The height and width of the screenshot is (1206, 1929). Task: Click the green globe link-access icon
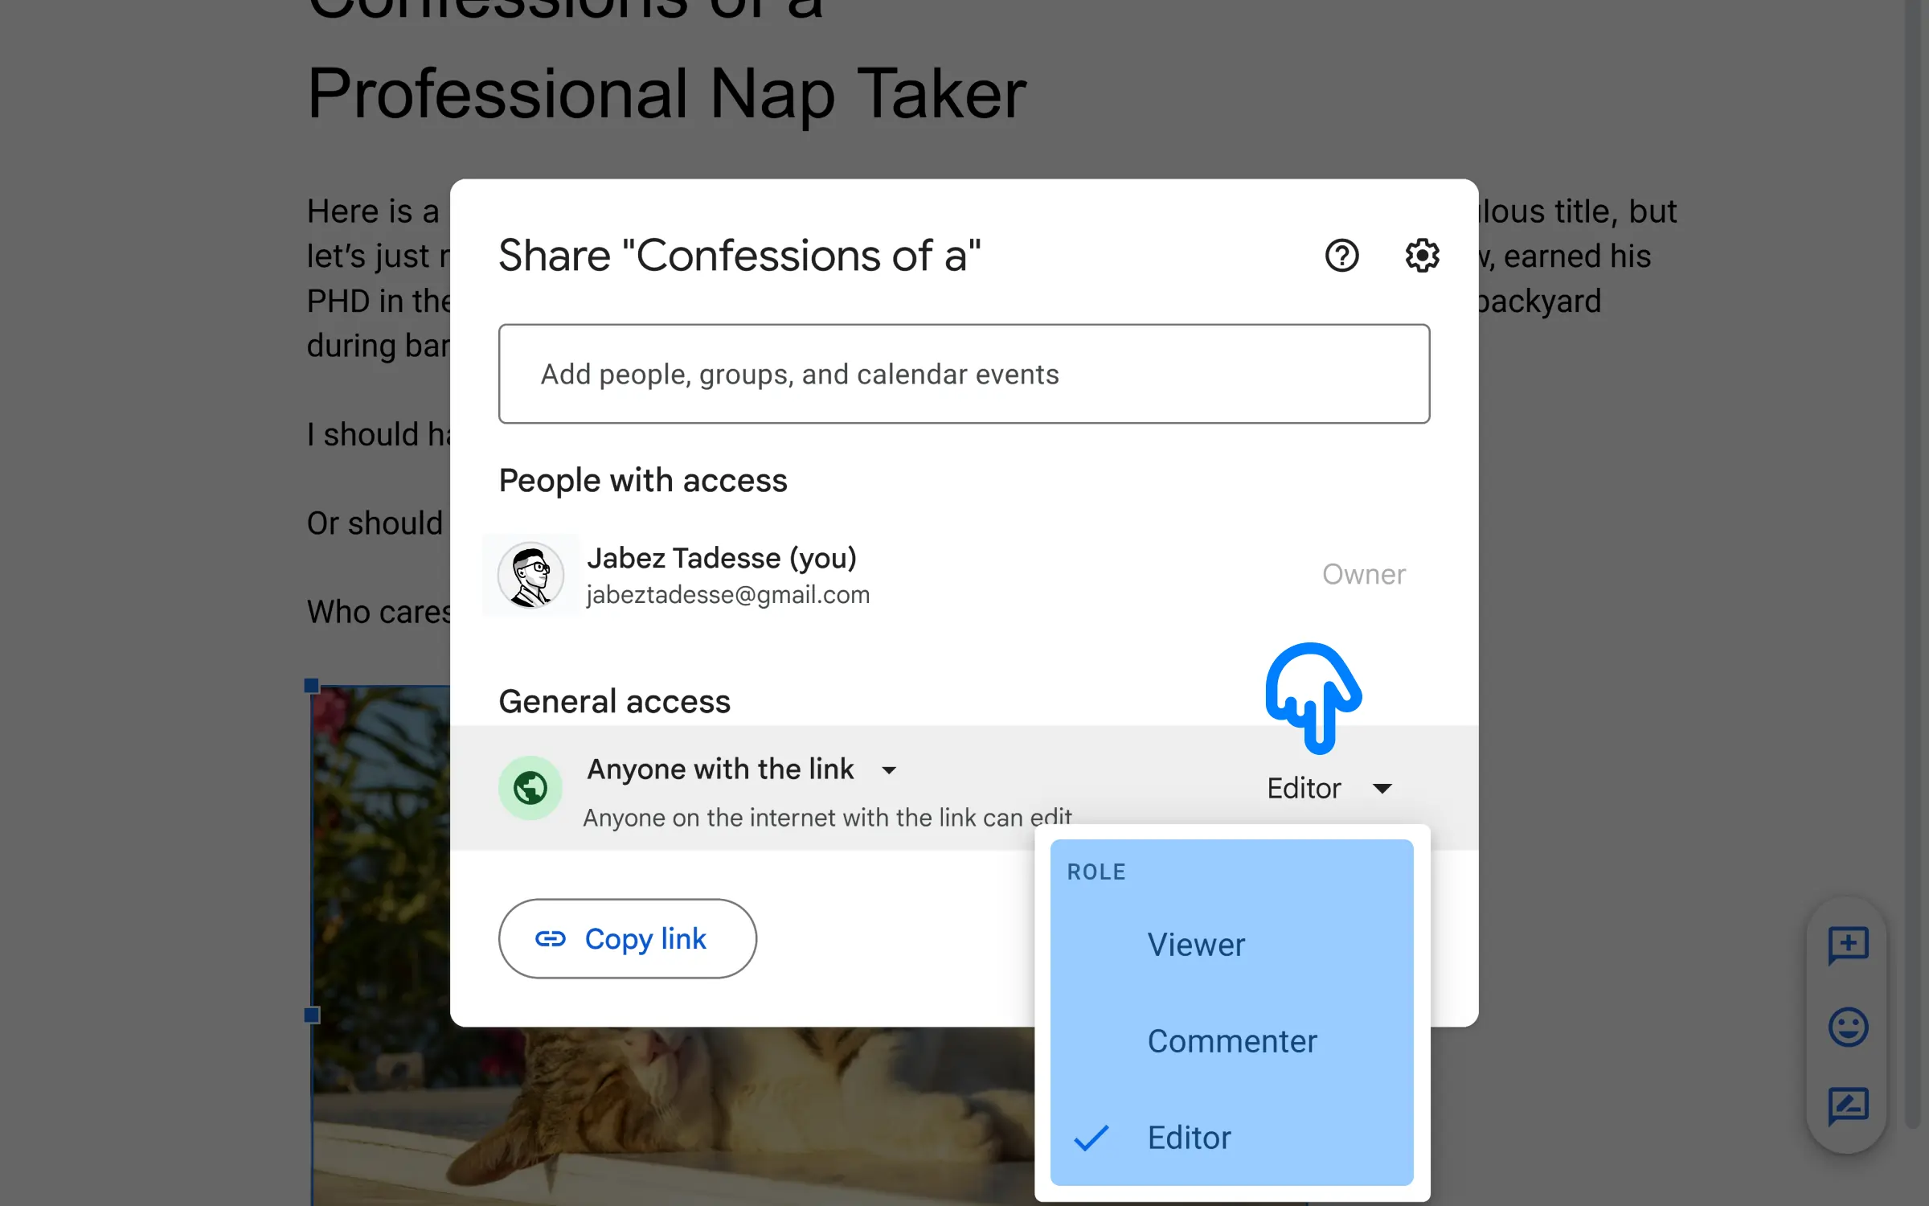pos(530,788)
